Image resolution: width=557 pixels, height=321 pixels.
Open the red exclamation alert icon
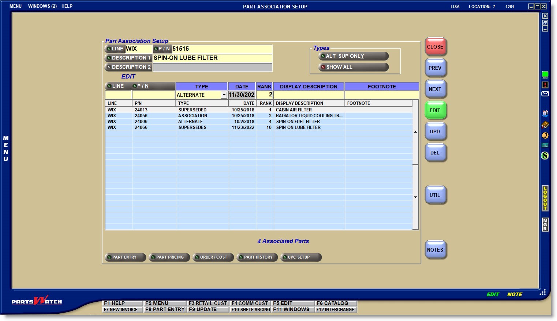[545, 85]
